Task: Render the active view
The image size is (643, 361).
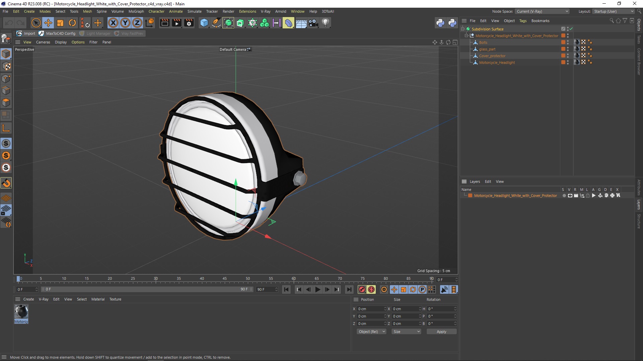Action: [164, 23]
